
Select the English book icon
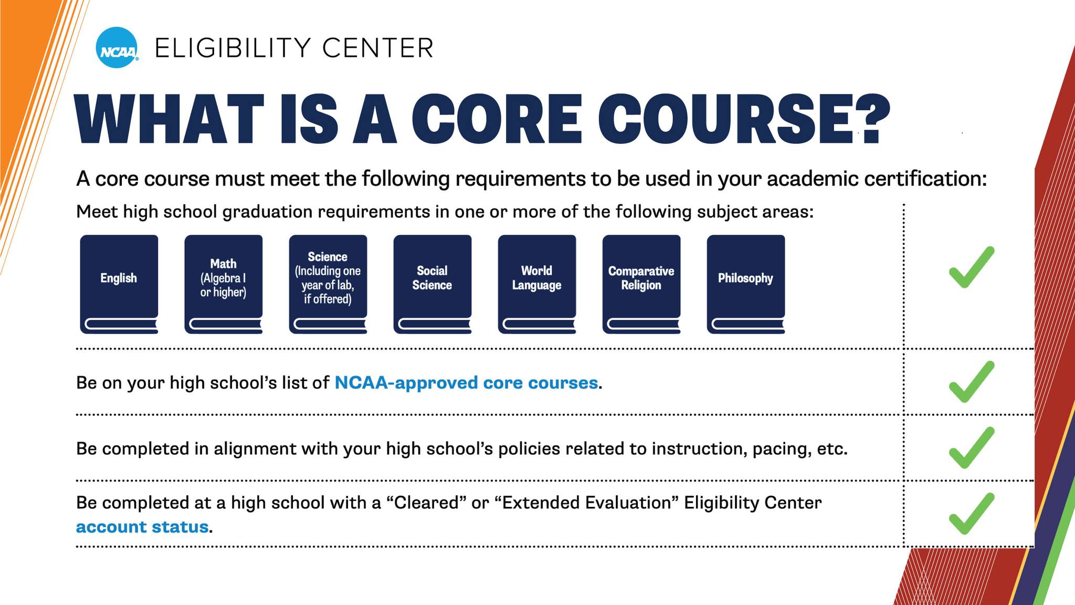(119, 284)
